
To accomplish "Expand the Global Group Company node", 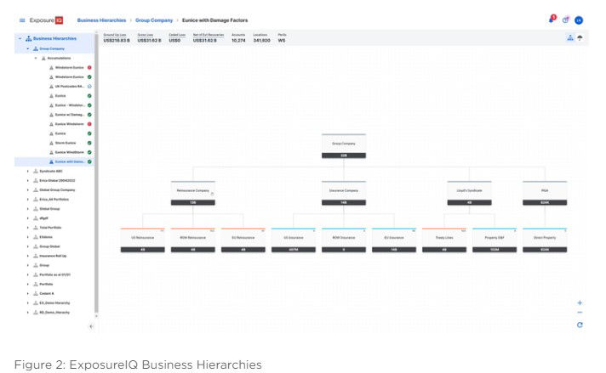I will click(27, 189).
